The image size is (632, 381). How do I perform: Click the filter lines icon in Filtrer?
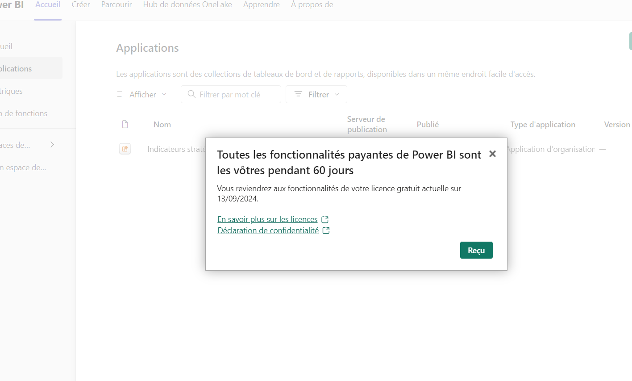298,94
